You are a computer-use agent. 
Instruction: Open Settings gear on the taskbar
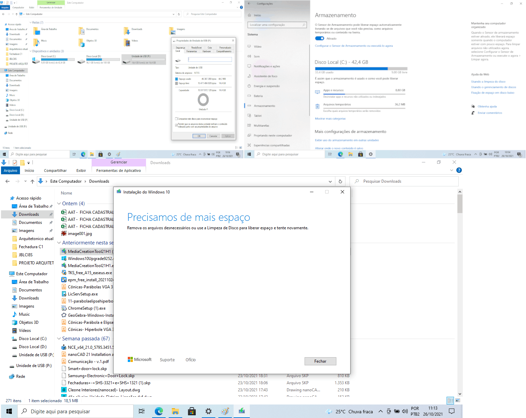[209, 411]
